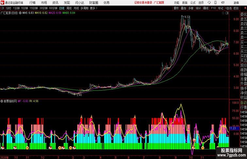
Task: Open the 版面 menu
Action: [185, 3]
